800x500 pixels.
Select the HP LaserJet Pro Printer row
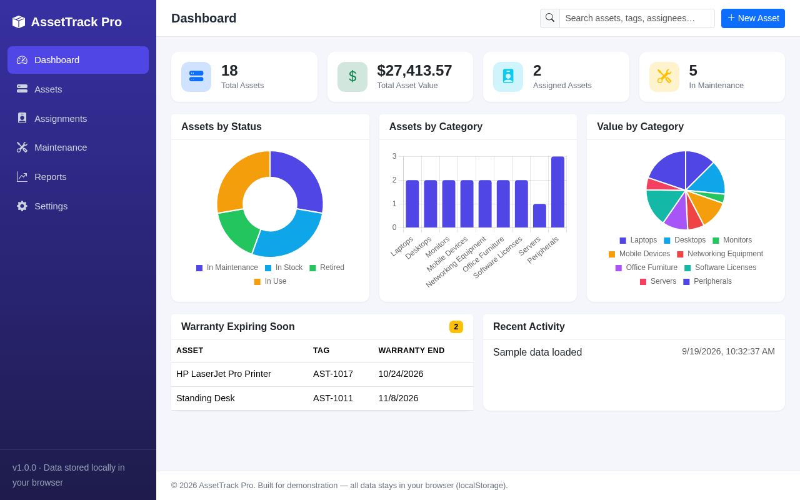pos(322,374)
